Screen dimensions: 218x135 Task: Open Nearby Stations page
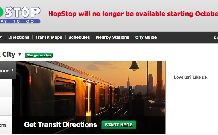point(113,37)
